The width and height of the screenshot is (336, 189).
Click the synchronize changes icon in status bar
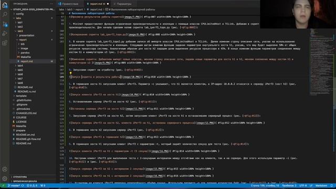coord(23,185)
